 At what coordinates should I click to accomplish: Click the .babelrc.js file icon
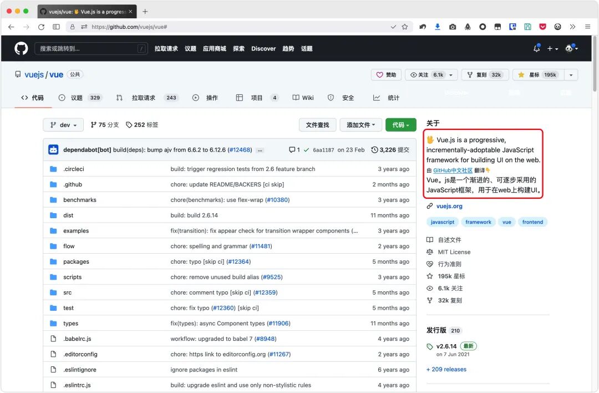click(53, 339)
